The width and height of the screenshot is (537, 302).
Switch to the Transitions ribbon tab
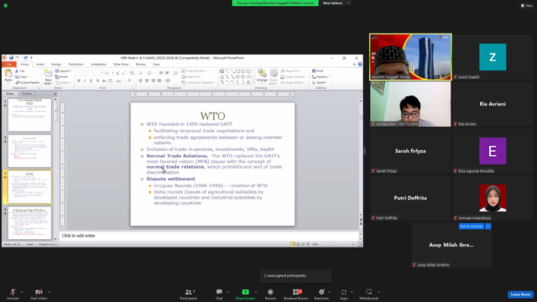[x=76, y=64]
